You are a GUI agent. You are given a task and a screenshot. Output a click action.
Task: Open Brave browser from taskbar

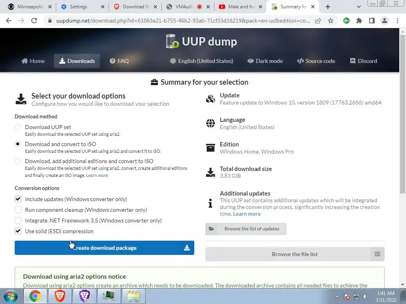coord(59,296)
